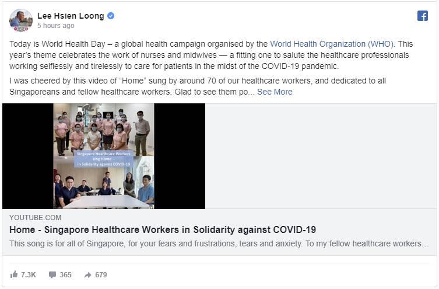Click the link description about this song

click(x=219, y=243)
